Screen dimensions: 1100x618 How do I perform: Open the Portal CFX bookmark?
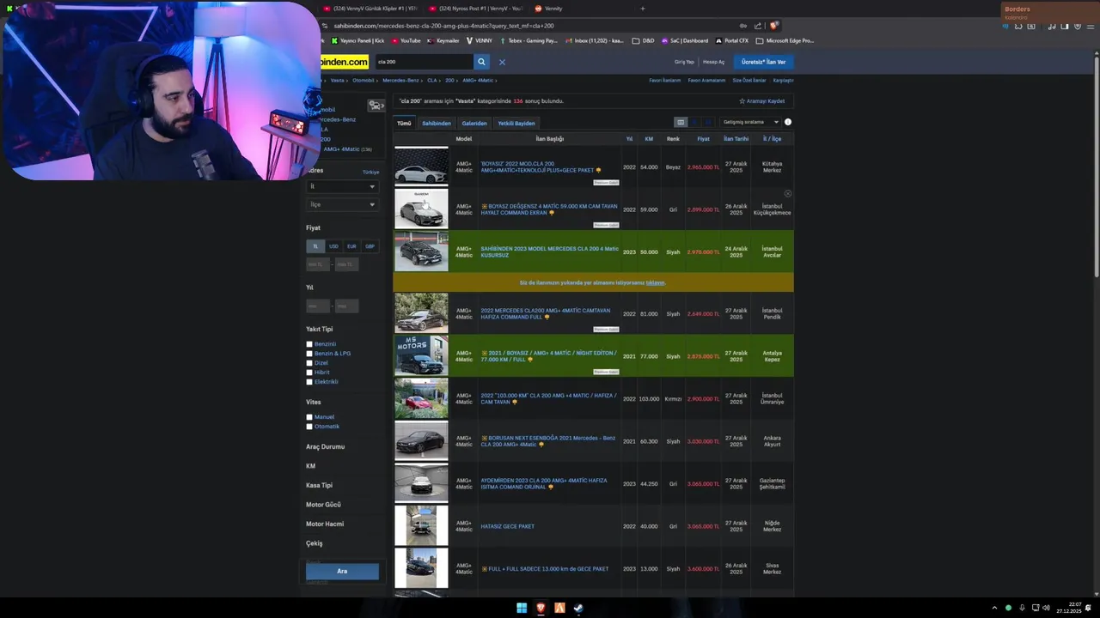point(731,40)
